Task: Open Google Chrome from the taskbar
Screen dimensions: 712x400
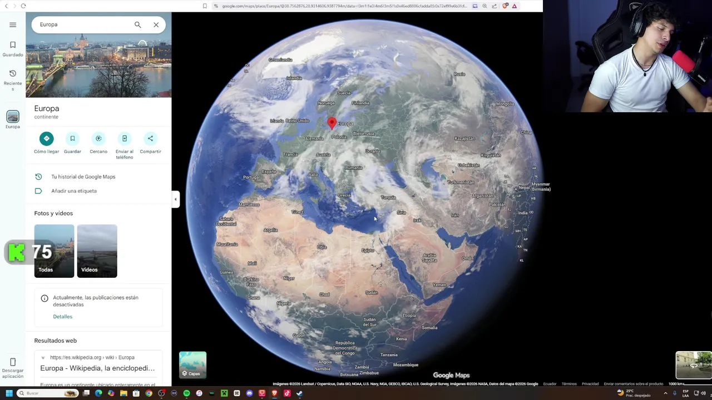Action: [149, 393]
